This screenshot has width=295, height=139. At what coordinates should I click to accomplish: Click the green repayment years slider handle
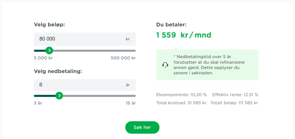[x=59, y=96]
